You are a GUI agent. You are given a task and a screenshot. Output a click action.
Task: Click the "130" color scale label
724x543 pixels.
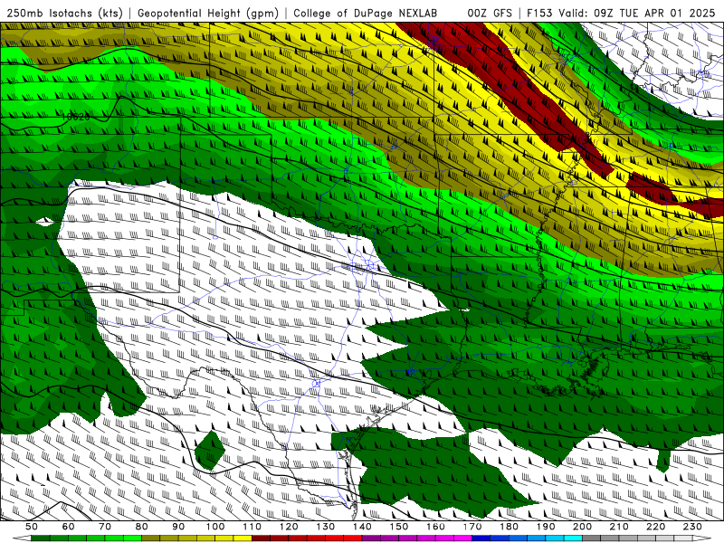pyautogui.click(x=326, y=527)
